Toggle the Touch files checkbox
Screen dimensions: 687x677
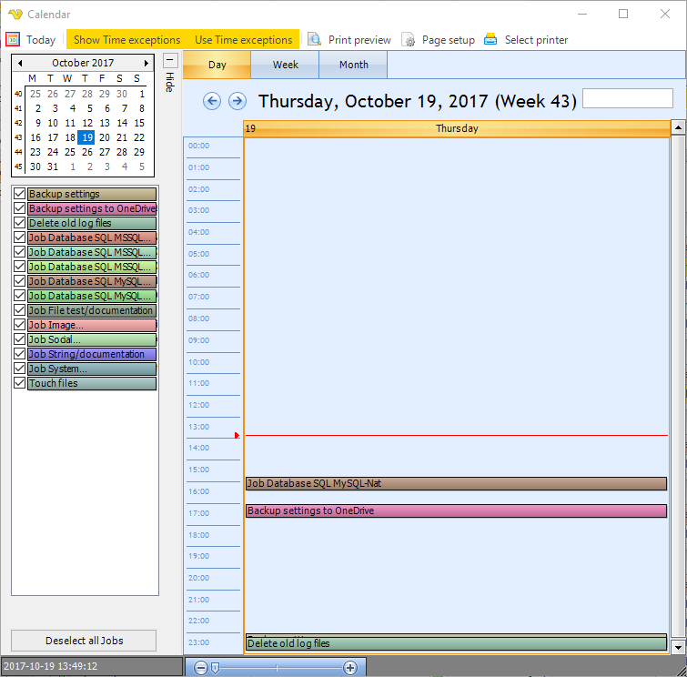click(x=19, y=383)
